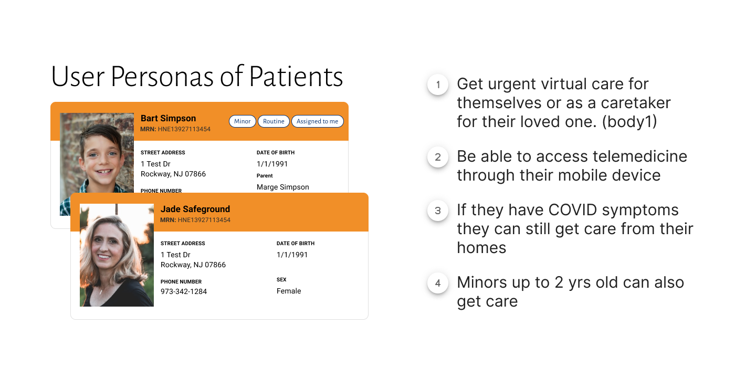Click Jade's orange card header bar
756x378 pixels.
click(219, 212)
